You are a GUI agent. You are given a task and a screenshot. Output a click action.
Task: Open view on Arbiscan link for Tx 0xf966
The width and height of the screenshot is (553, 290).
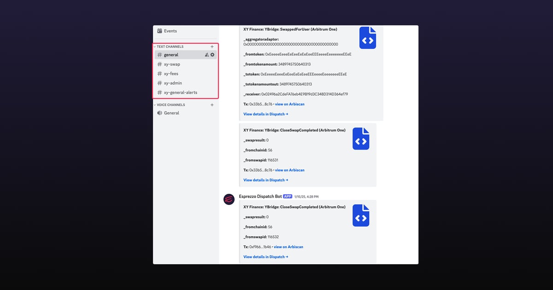coord(288,247)
